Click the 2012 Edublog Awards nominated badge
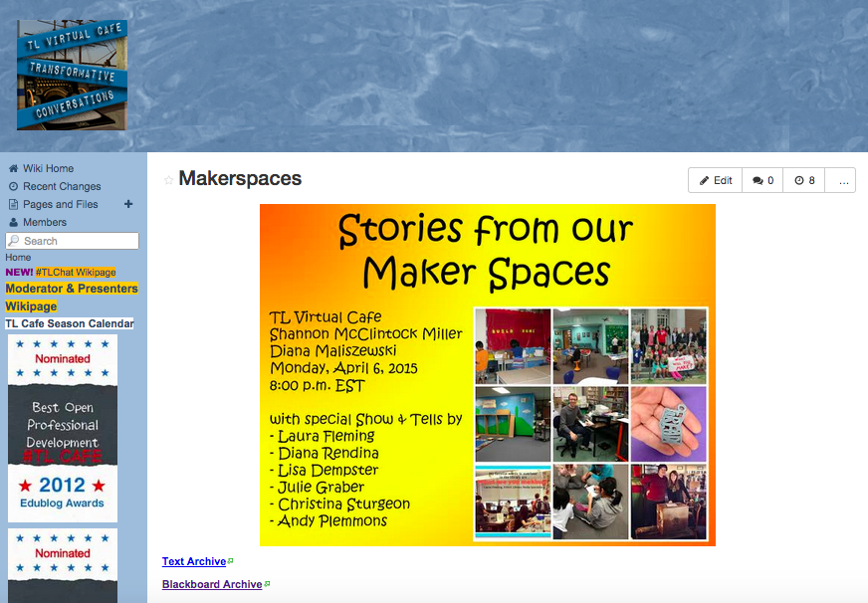 pyautogui.click(x=63, y=428)
